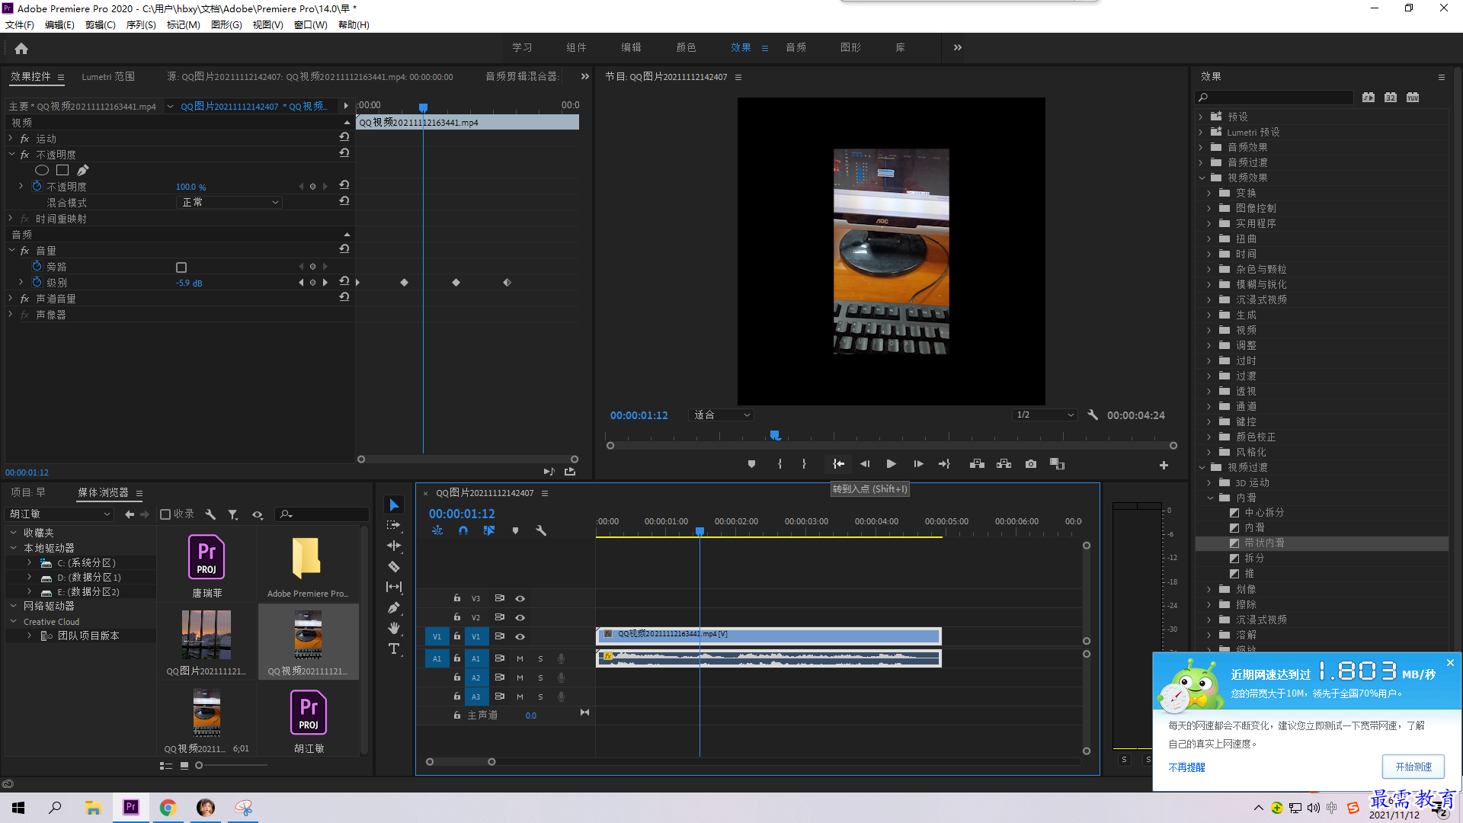Image resolution: width=1463 pixels, height=823 pixels.
Task: Select the Ripple Edit tool
Action: click(x=394, y=546)
